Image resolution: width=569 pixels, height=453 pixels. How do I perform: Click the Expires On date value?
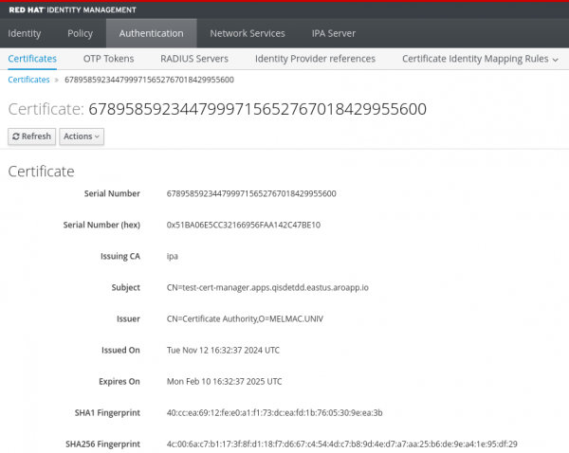(224, 381)
